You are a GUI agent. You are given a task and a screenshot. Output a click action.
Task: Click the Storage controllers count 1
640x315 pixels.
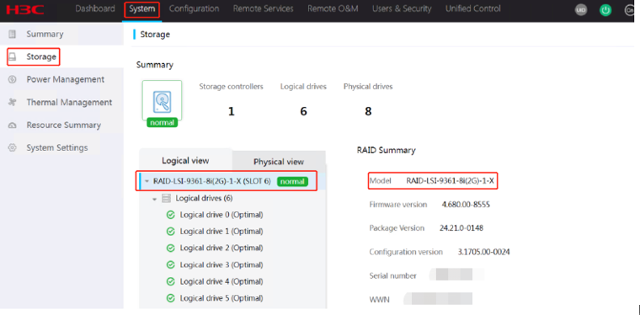pos(231,111)
